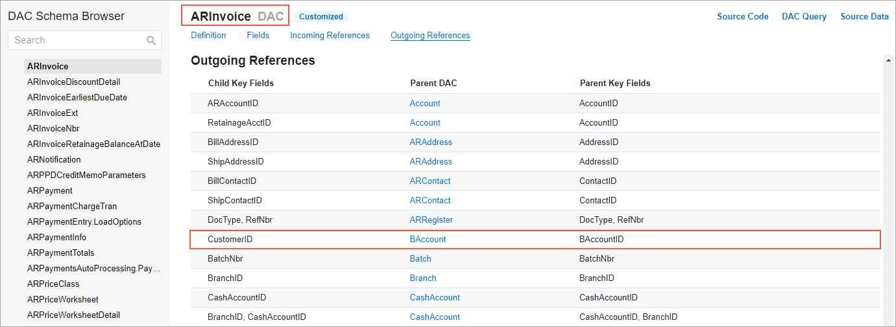This screenshot has width=896, height=327.
Task: Open the BAccount parent DAC link
Action: pyautogui.click(x=428, y=240)
